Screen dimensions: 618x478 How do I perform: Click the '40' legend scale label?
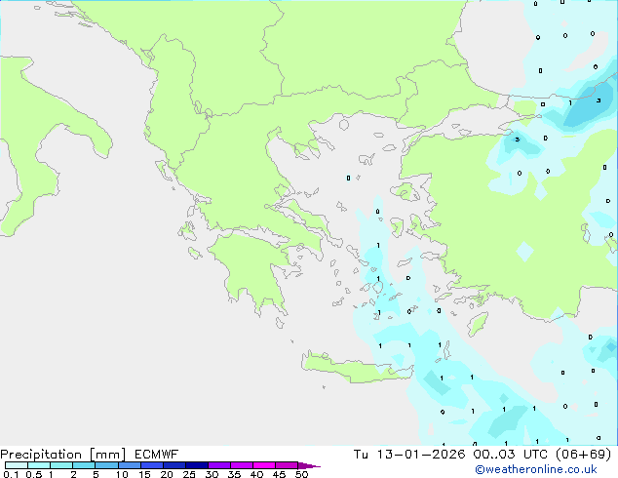[x=256, y=474]
